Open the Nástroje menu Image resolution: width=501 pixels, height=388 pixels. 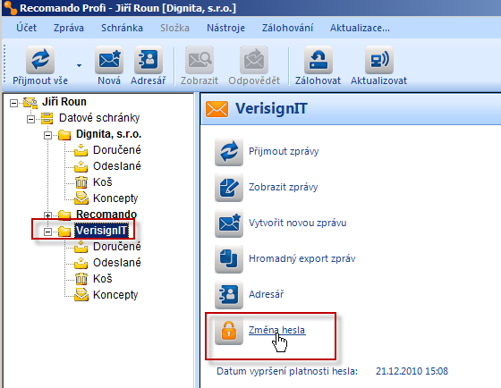(225, 28)
